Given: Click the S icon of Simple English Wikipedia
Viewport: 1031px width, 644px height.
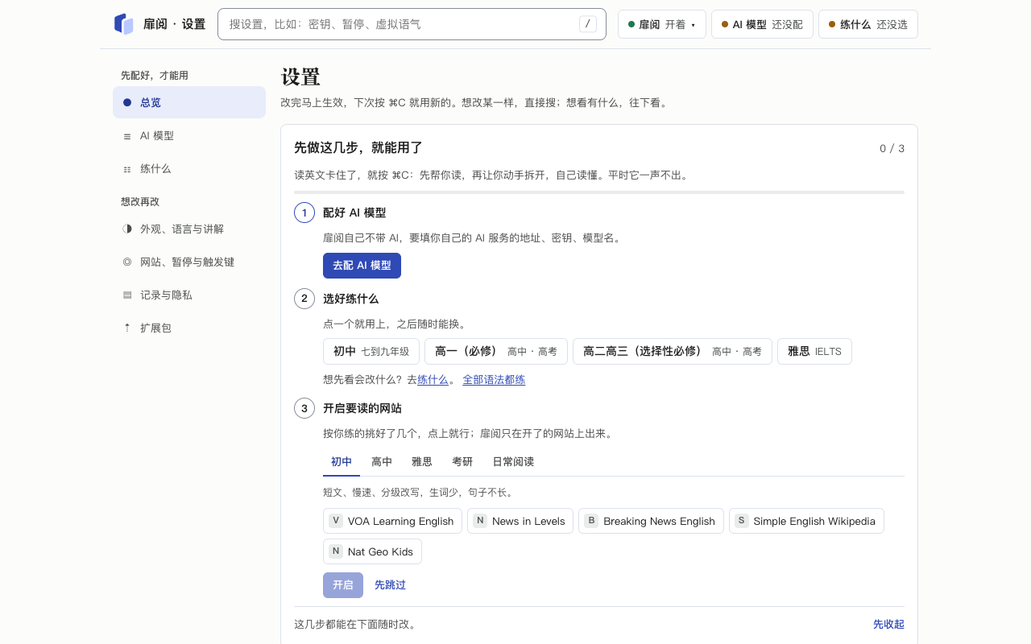Looking at the screenshot, I should pyautogui.click(x=742, y=521).
